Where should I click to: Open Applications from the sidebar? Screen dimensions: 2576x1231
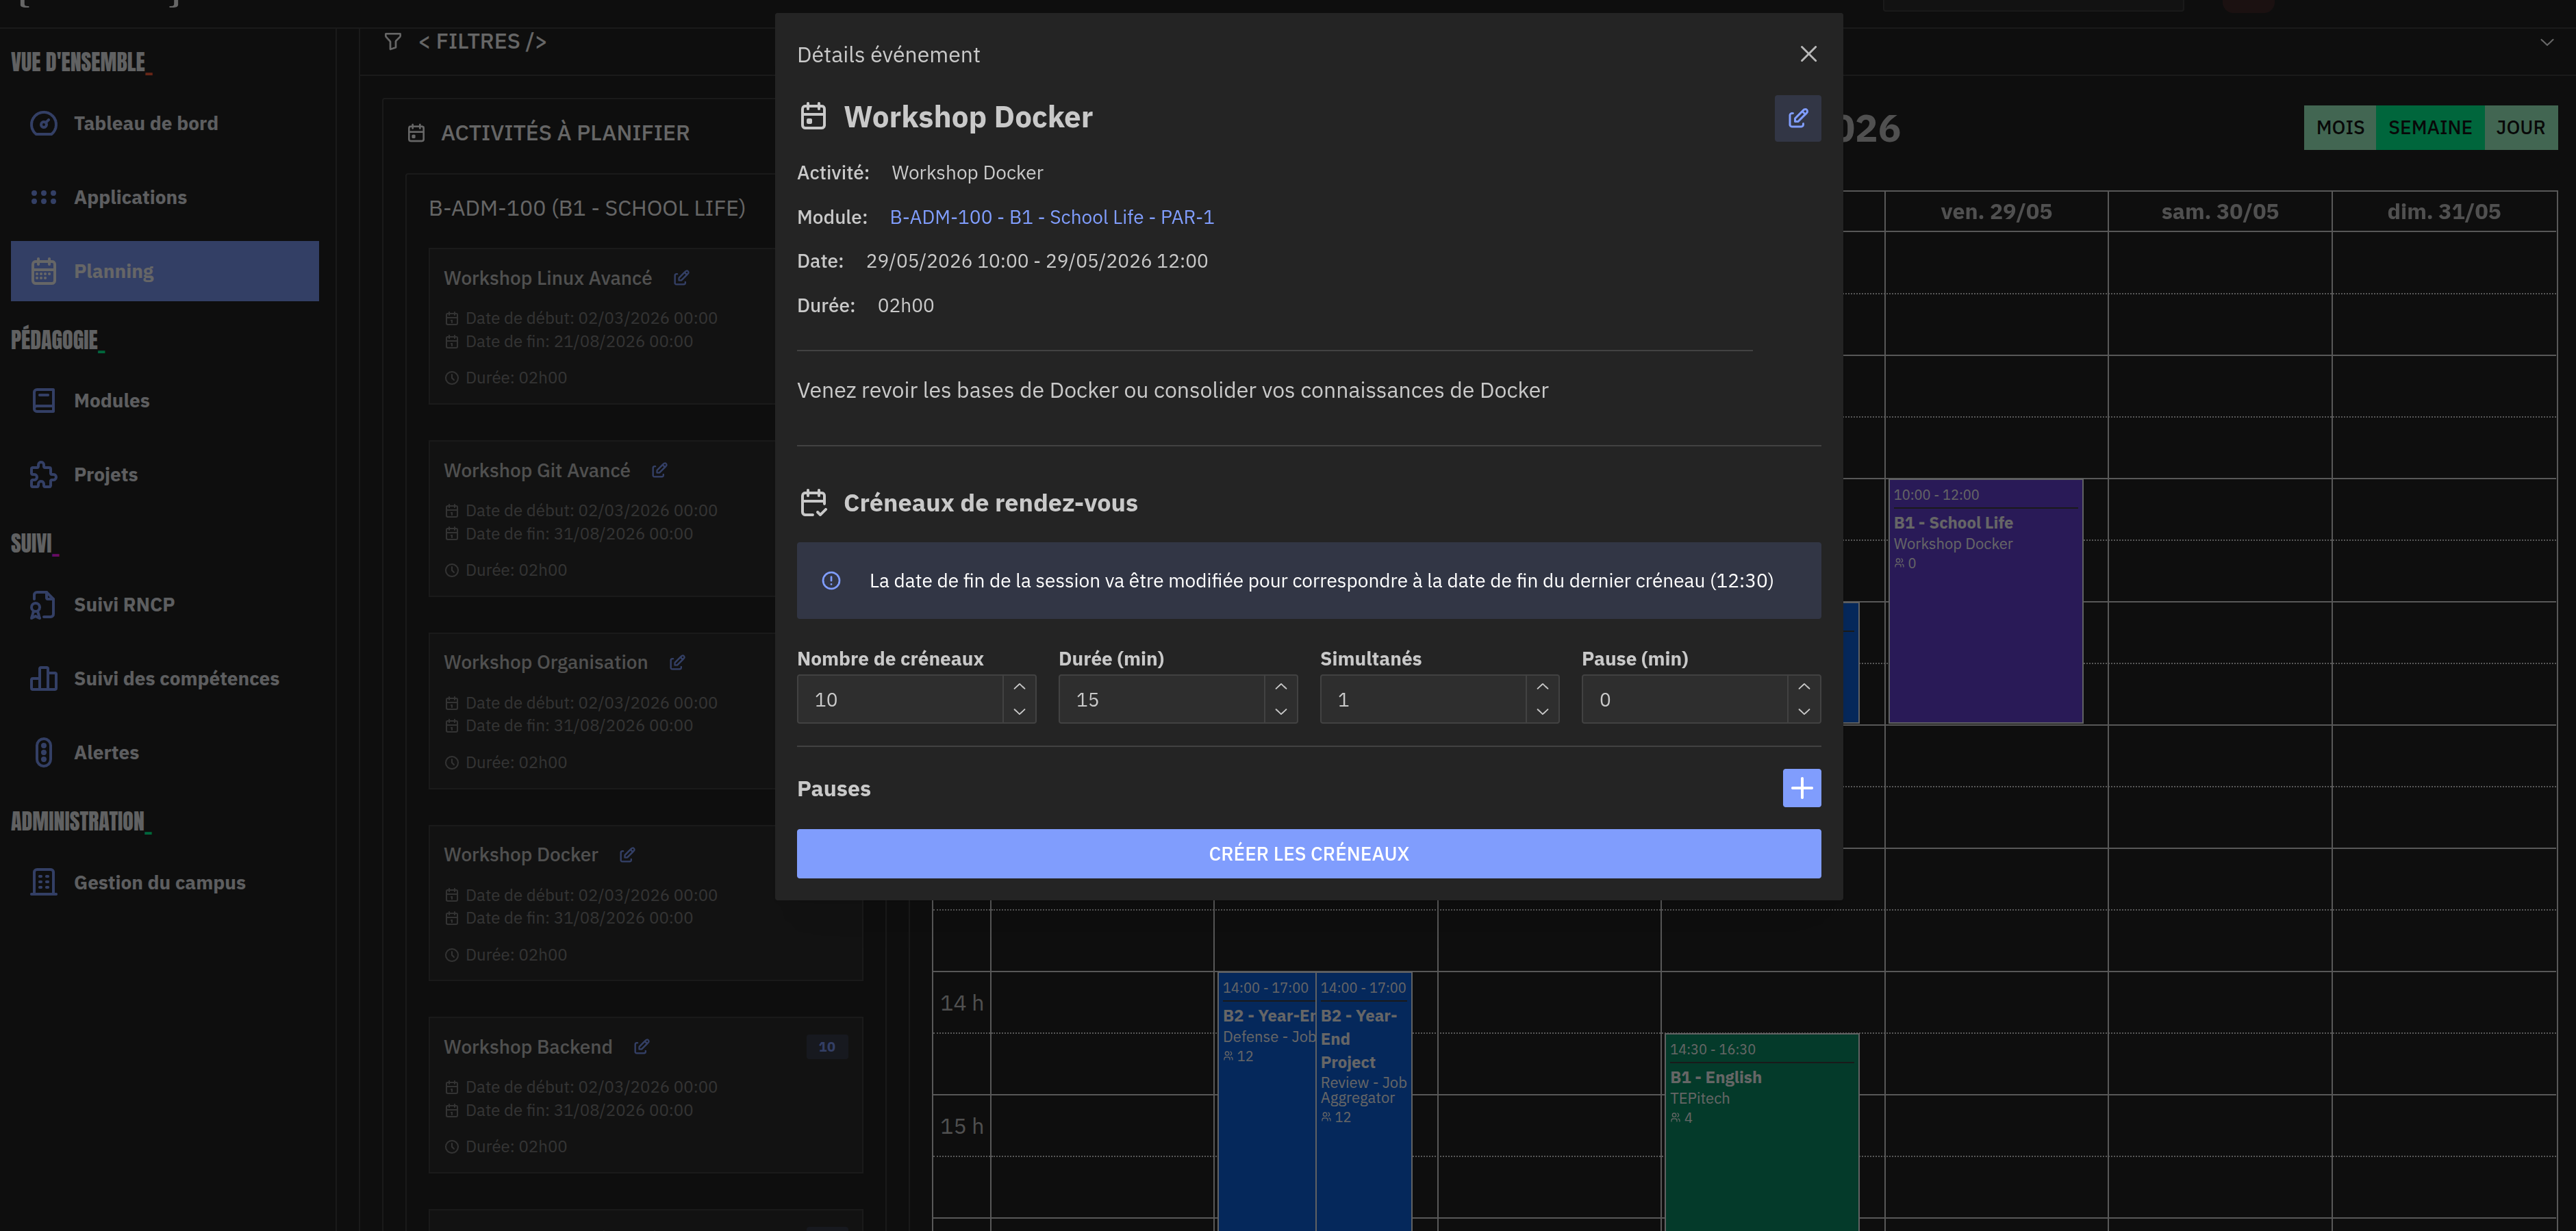point(130,197)
